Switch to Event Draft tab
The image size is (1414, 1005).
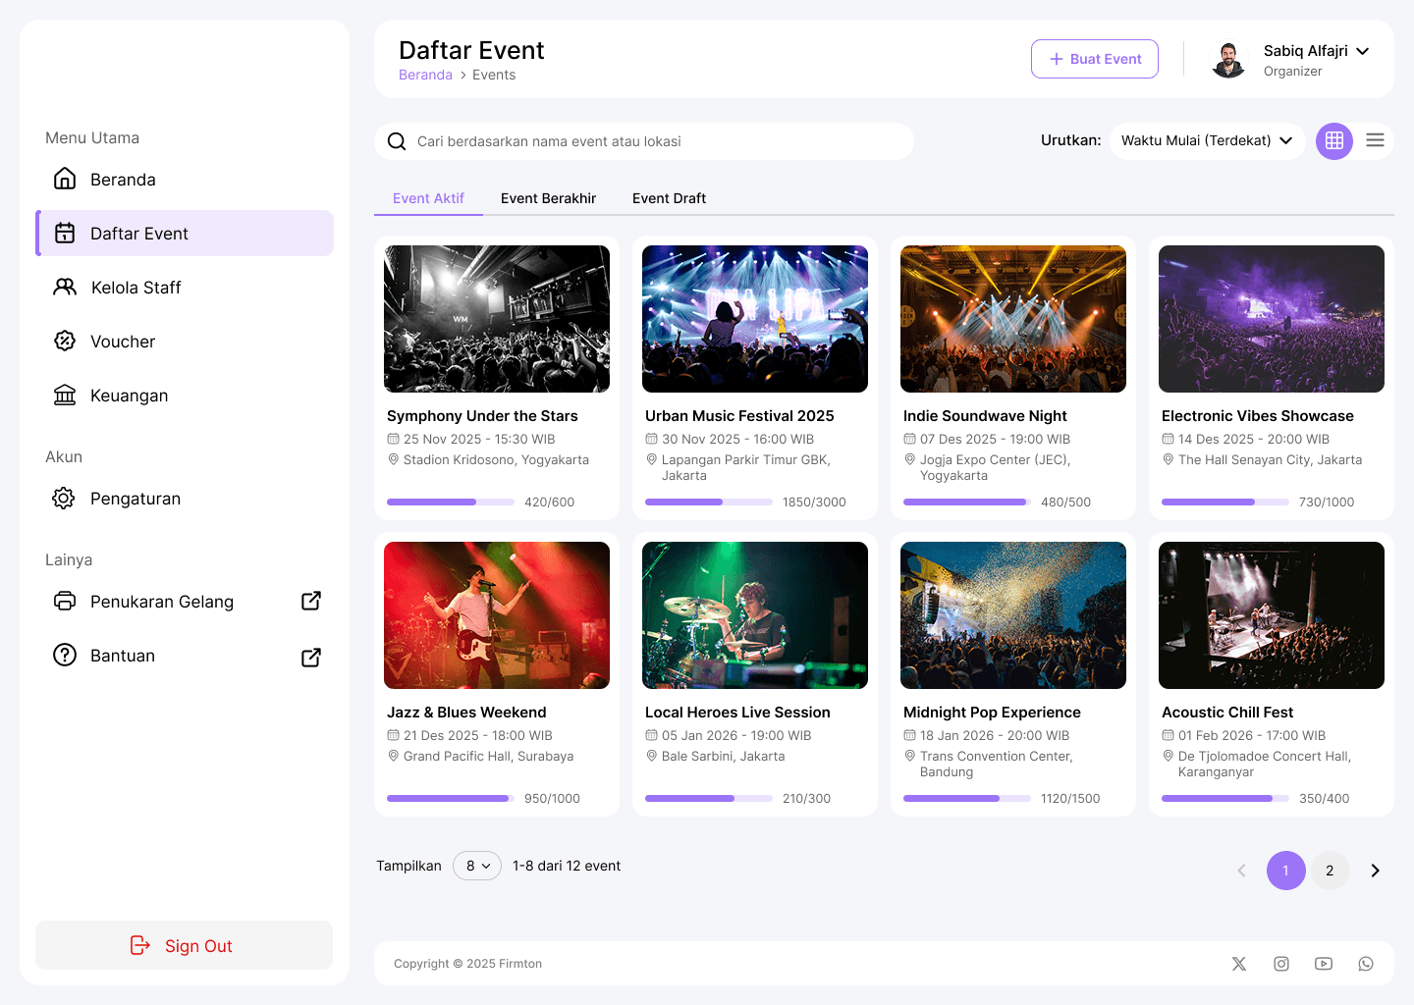(x=669, y=198)
